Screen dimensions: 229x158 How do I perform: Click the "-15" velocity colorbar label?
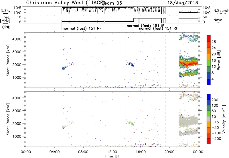pos(215,122)
